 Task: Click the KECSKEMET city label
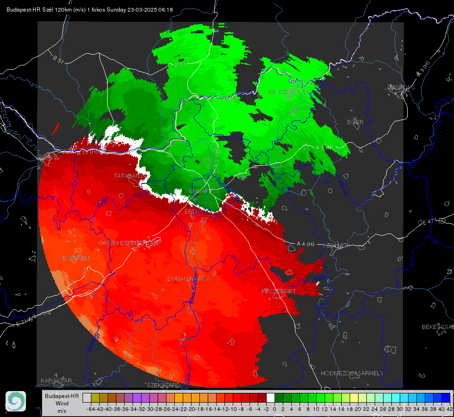click(279, 291)
